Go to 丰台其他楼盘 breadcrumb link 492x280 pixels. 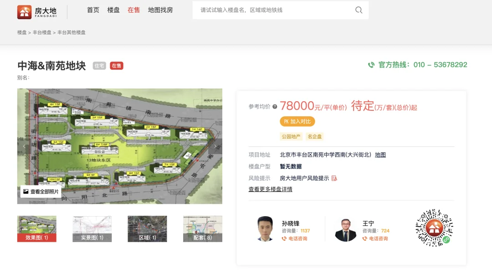coord(71,32)
